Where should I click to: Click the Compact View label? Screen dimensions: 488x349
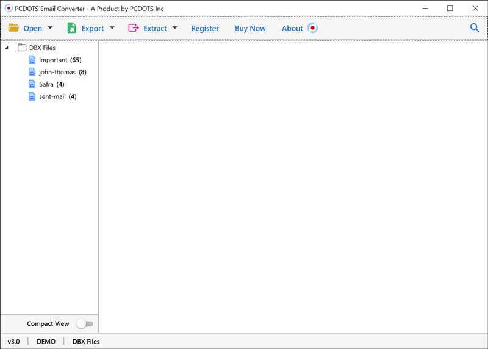click(x=48, y=324)
